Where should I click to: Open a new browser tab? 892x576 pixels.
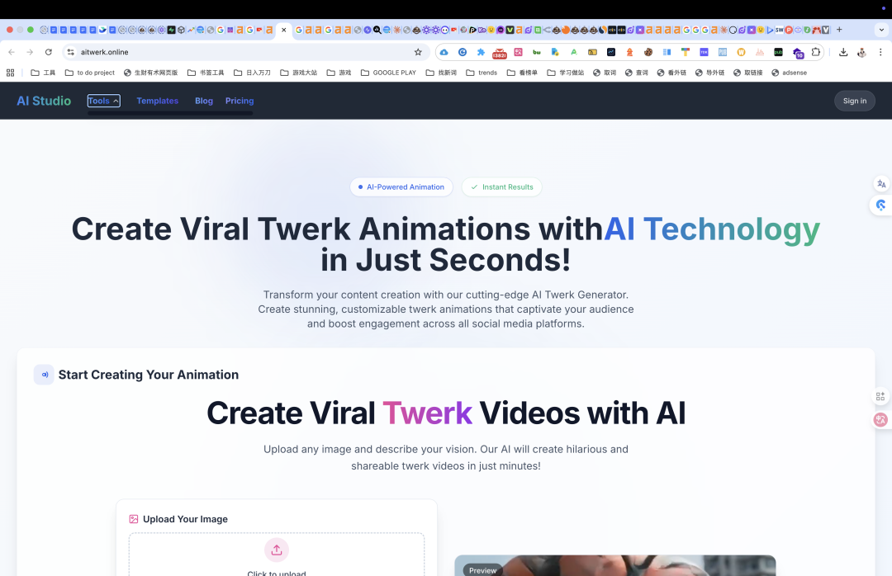point(839,30)
